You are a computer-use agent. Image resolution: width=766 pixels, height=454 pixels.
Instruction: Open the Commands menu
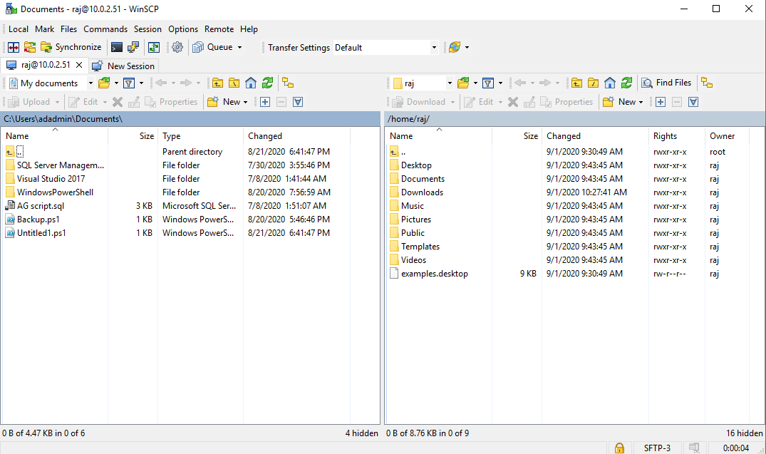(105, 29)
